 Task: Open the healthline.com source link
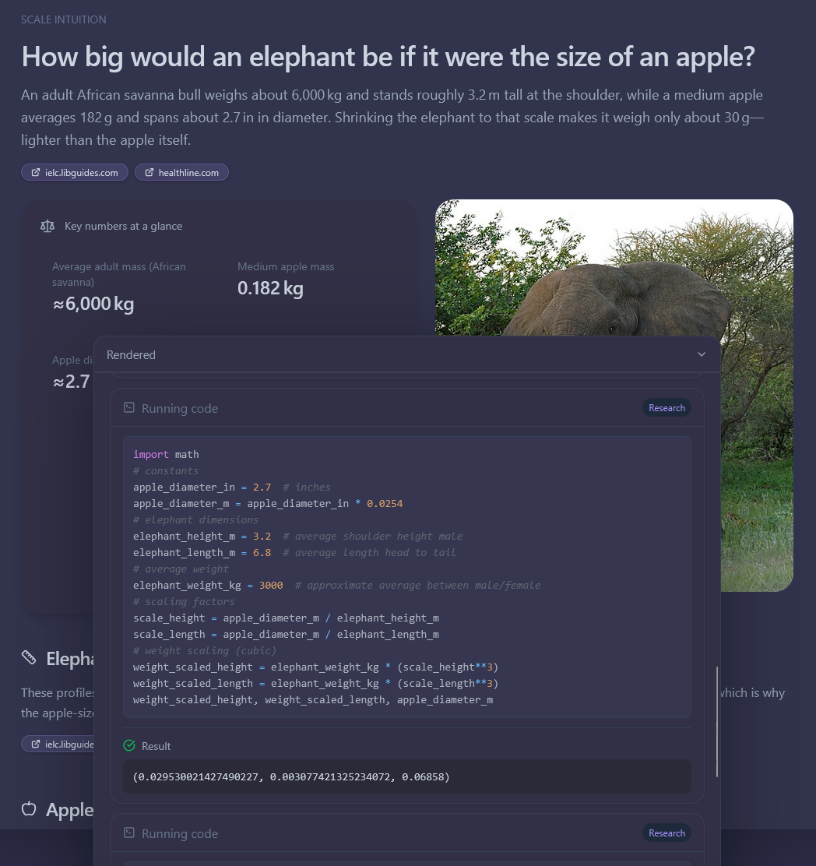click(181, 172)
